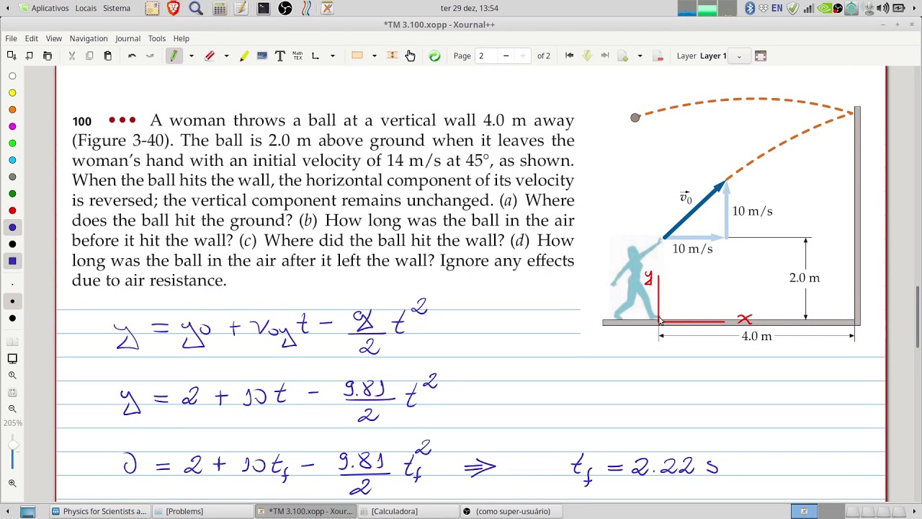Image resolution: width=922 pixels, height=519 pixels.
Task: Toggle presentation mode in sidebar
Action: 12,358
